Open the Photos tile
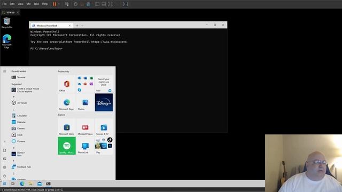This screenshot has width=342, height=192. 85,102
